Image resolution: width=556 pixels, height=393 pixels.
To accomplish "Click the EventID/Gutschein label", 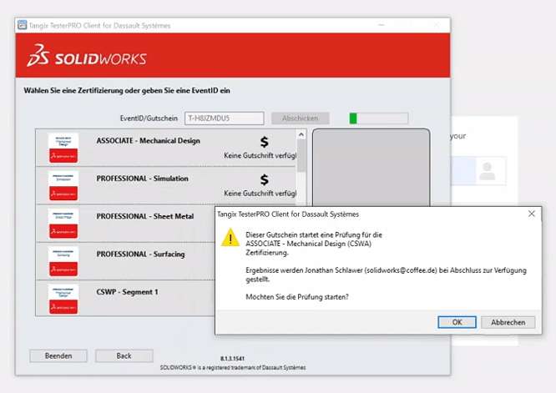I will [x=149, y=118].
